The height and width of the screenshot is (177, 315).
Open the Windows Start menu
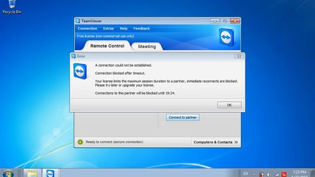pos(8,174)
